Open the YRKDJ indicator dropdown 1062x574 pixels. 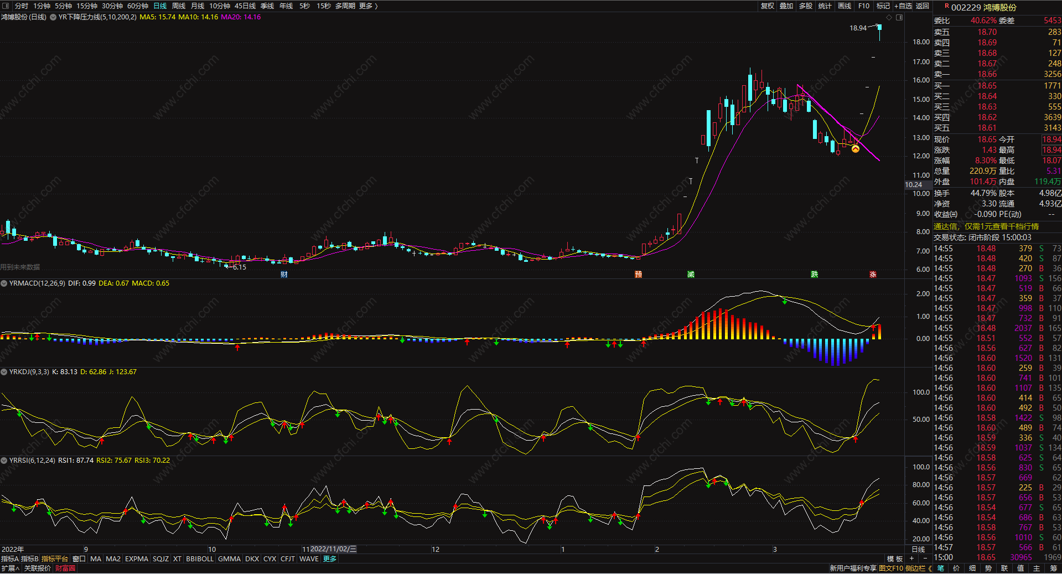4,372
